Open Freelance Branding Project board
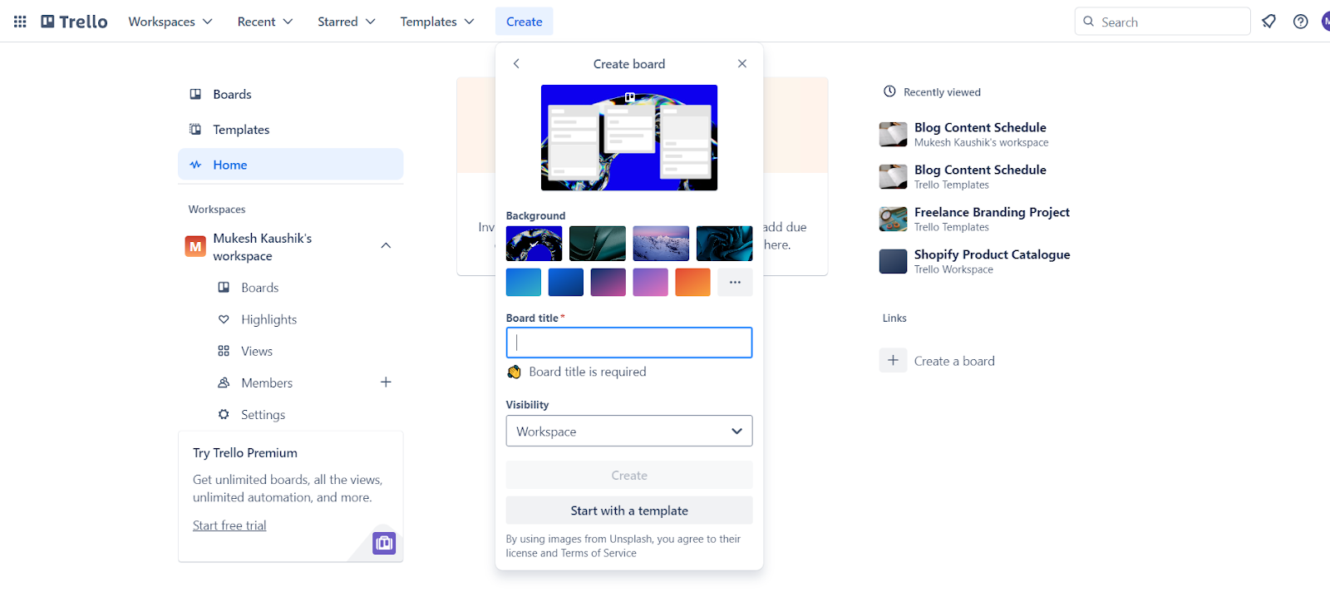 (x=975, y=219)
